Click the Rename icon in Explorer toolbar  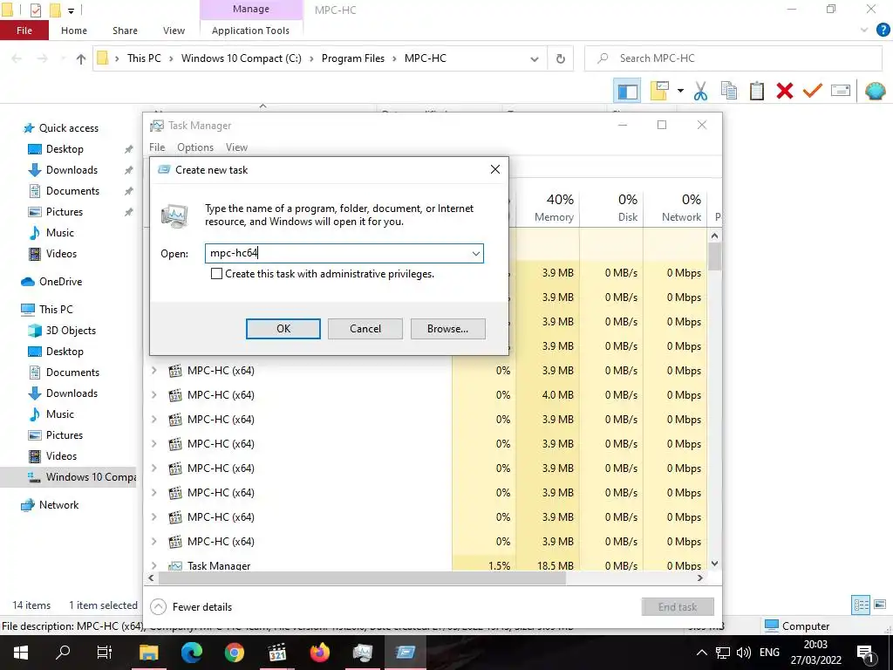pyautogui.click(x=841, y=91)
